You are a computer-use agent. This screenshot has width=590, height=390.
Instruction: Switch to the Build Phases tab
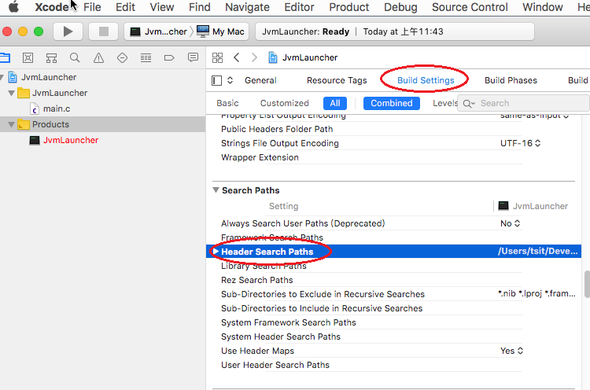511,80
